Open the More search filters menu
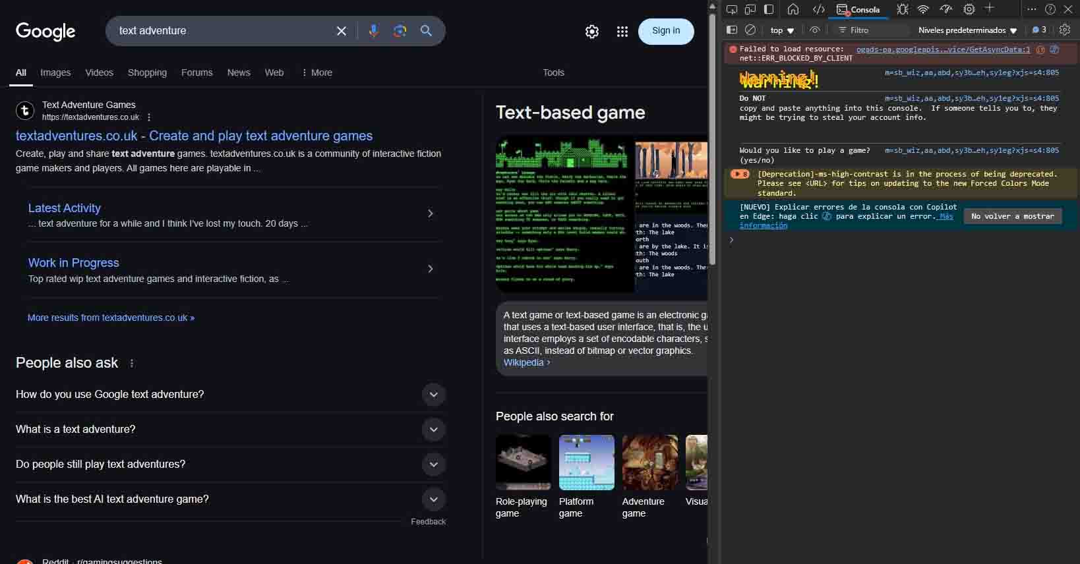Viewport: 1080px width, 564px height. pos(317,72)
